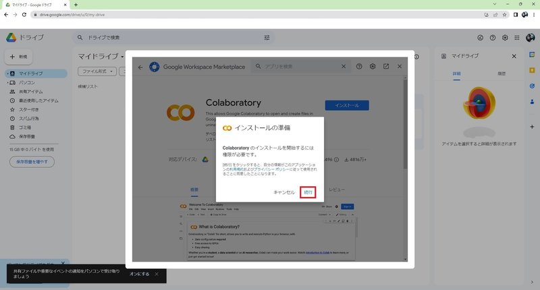The image size is (540, 290).
Task: Open Drive search filter options icon
Action: pyautogui.click(x=267, y=38)
